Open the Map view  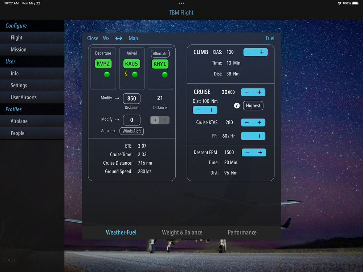[x=133, y=38]
